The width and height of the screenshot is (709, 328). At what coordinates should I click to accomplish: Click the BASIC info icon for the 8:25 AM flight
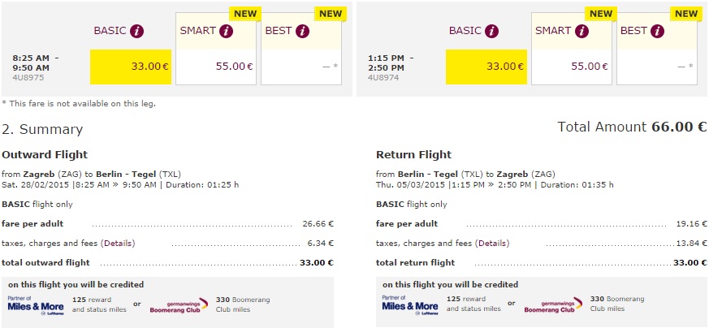tap(137, 31)
